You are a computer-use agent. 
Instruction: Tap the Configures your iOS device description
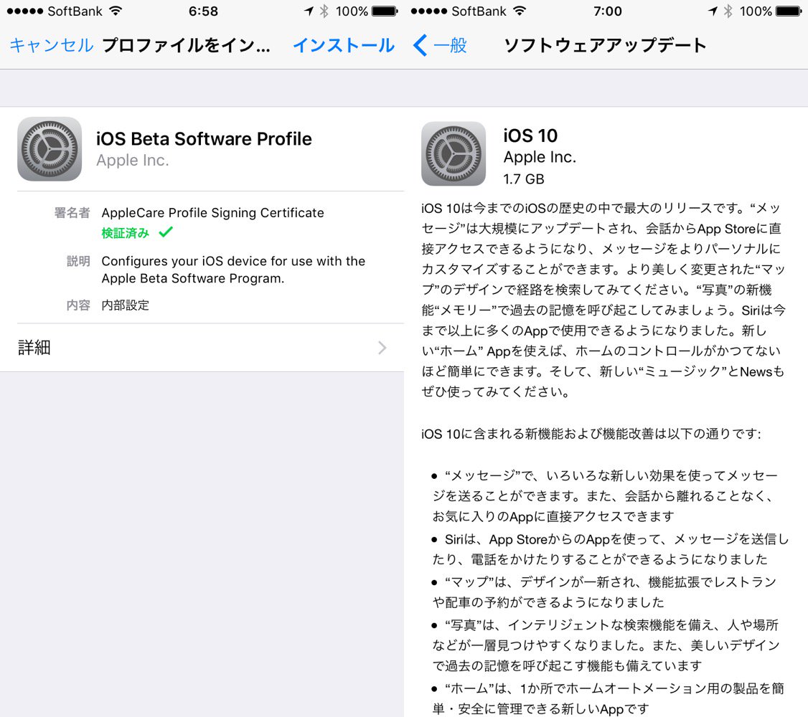point(233,270)
